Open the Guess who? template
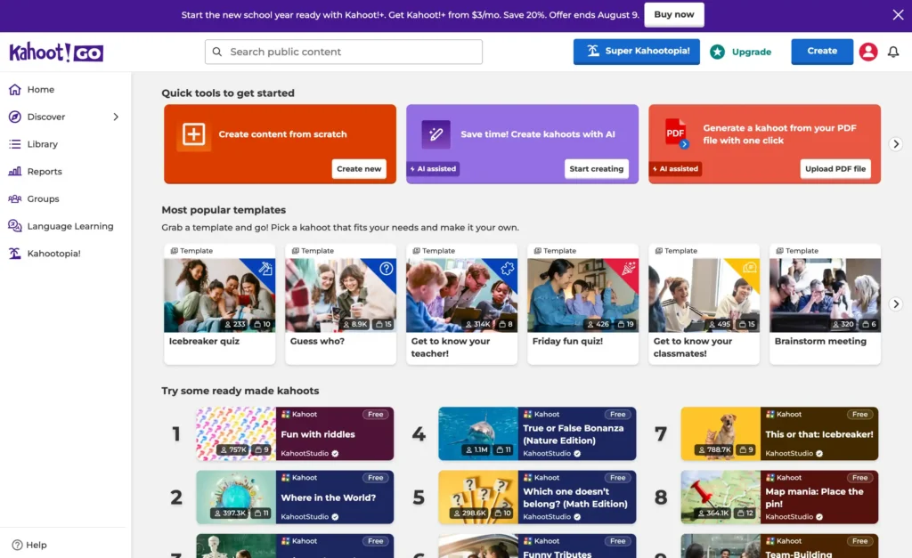Screen dimensions: 912x558 click(x=340, y=304)
